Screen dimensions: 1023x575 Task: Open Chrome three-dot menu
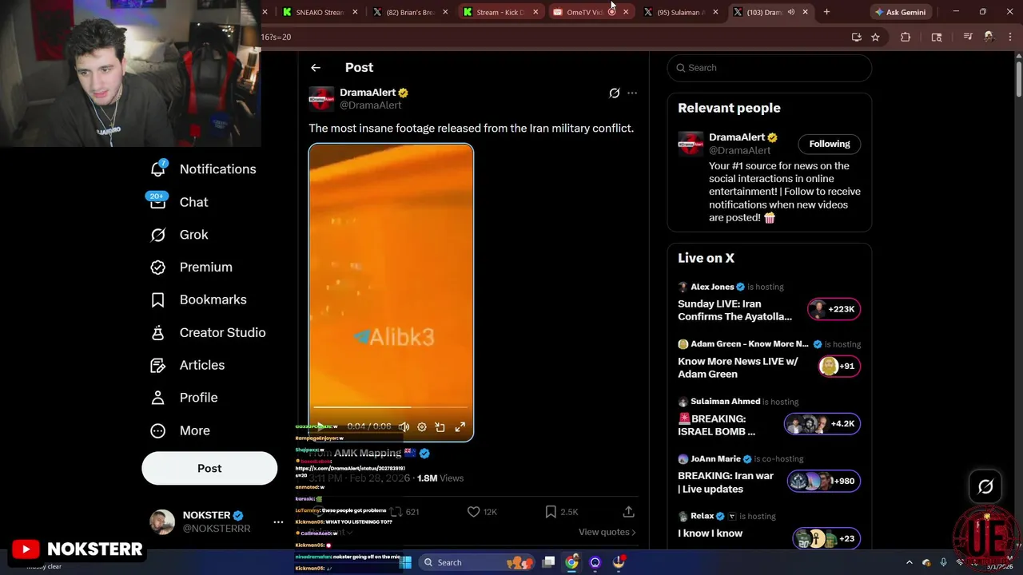(1009, 37)
